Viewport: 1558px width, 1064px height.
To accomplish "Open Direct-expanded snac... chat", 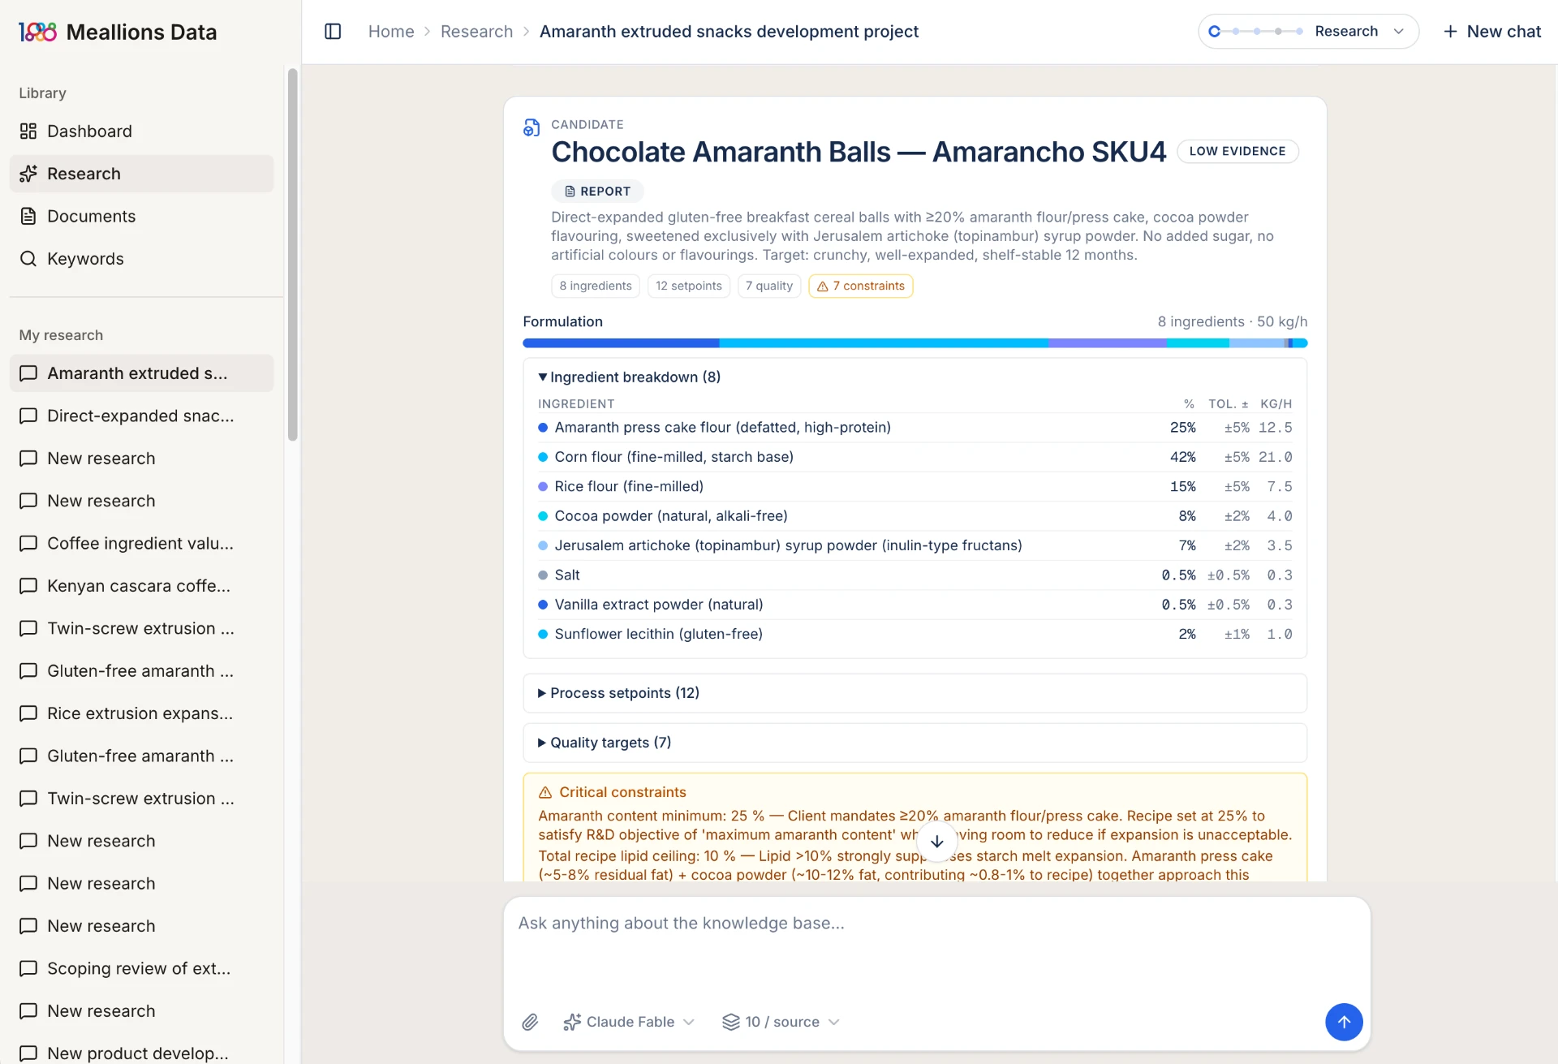I will 142,416.
